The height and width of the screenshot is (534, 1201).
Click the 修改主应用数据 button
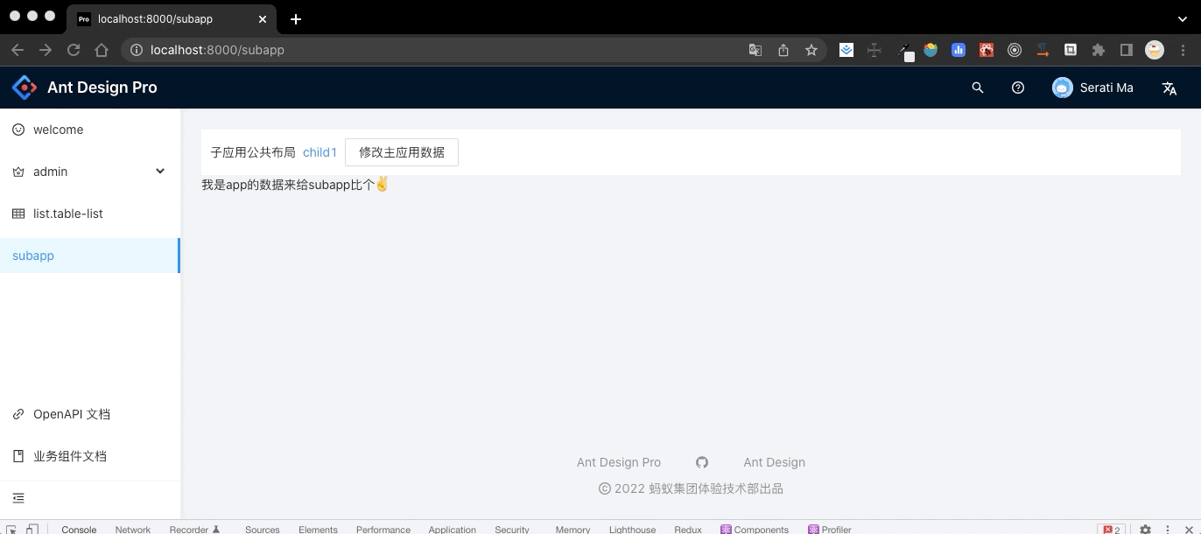click(402, 151)
